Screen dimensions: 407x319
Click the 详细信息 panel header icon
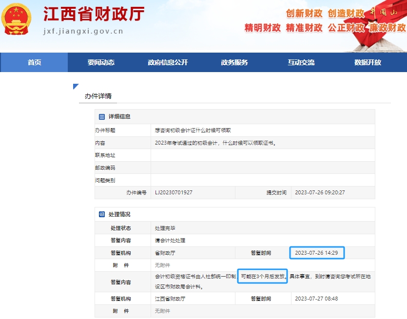[101, 116]
